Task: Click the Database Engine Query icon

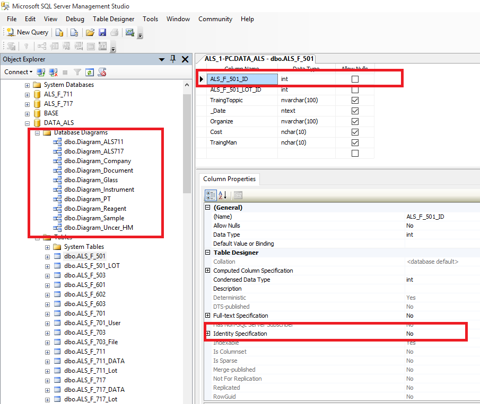Action: 59,32
